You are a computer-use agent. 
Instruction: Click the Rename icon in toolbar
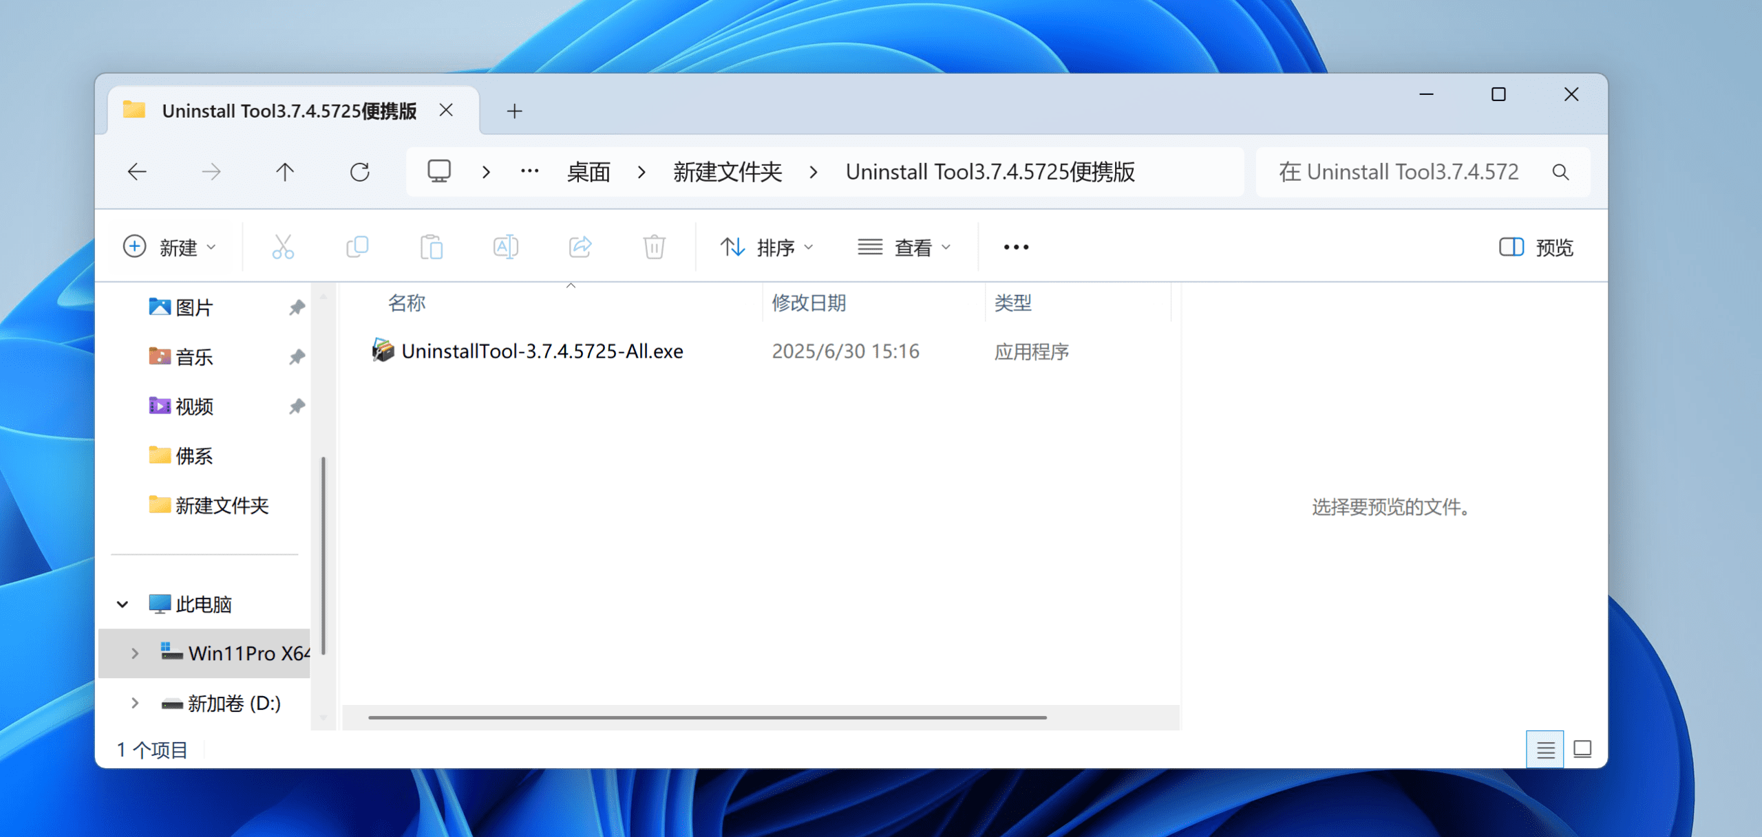pyautogui.click(x=506, y=247)
